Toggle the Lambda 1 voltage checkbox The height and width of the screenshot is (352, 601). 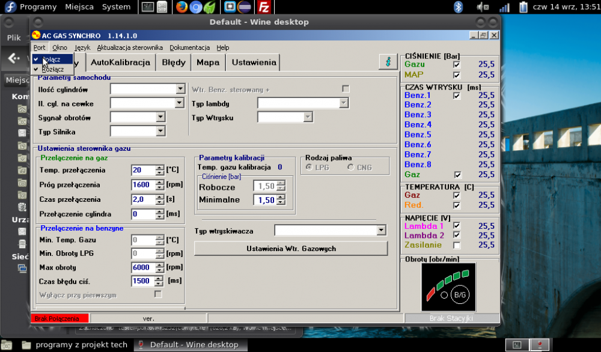[457, 226]
